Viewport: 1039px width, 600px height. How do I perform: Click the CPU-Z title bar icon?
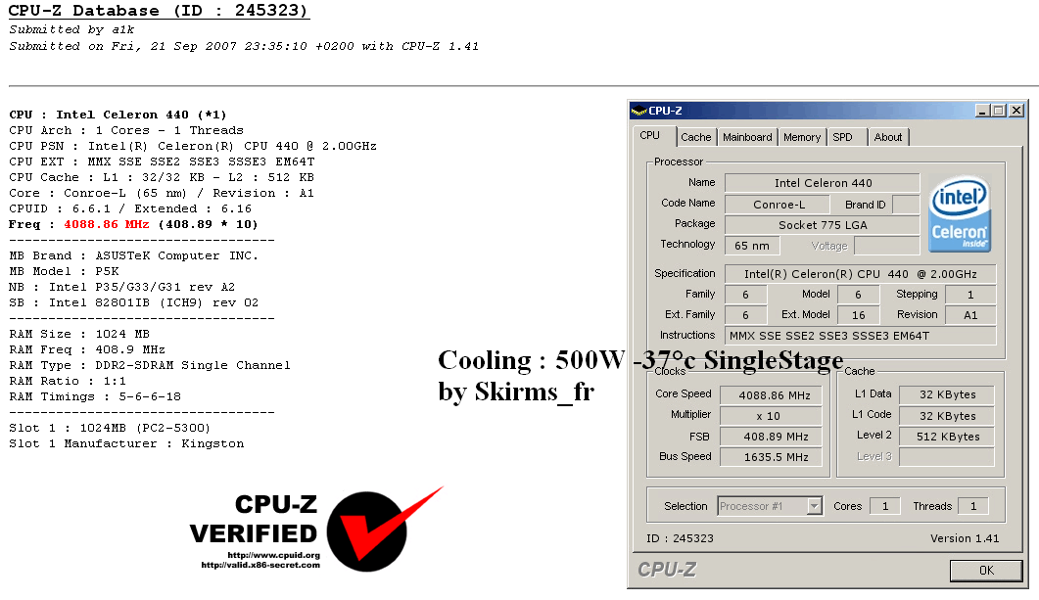point(638,111)
